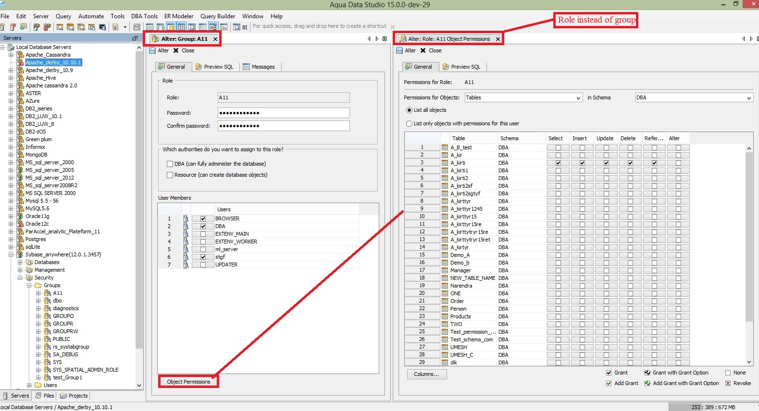Show the tab list for the left editor pane
The width and height of the screenshot is (759, 411).
tap(385, 38)
